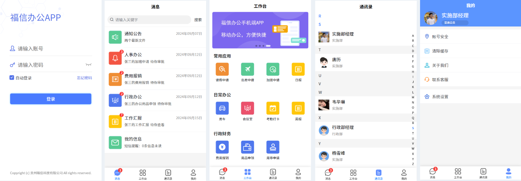Switch to 工作台 tab in 消息 screen
521x181 pixels.
143,174
